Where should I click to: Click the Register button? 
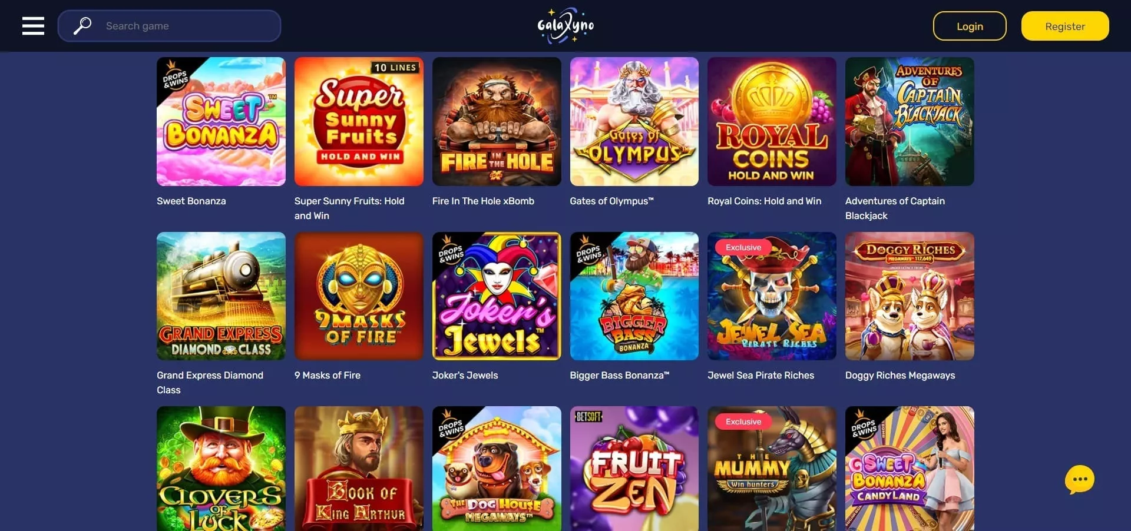pyautogui.click(x=1065, y=26)
